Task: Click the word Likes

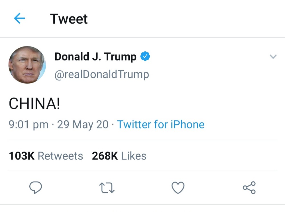Action: click(x=134, y=156)
